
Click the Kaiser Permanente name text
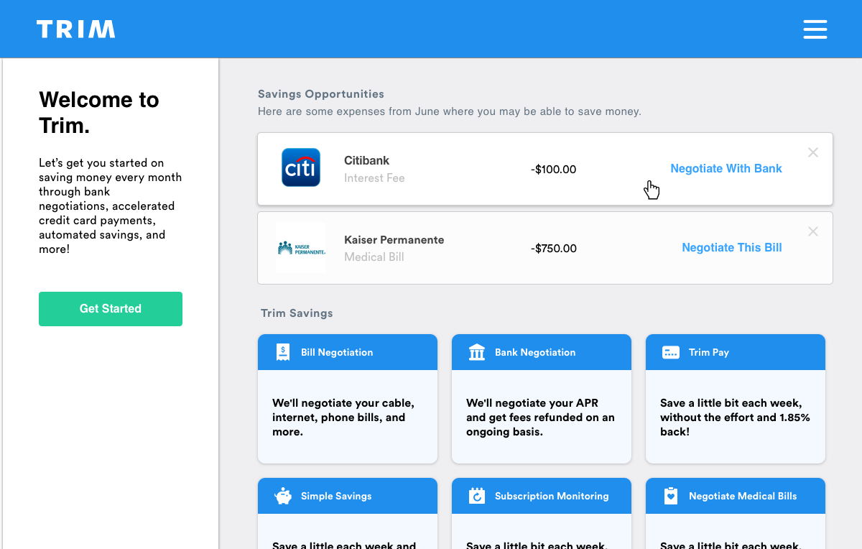[x=394, y=240]
